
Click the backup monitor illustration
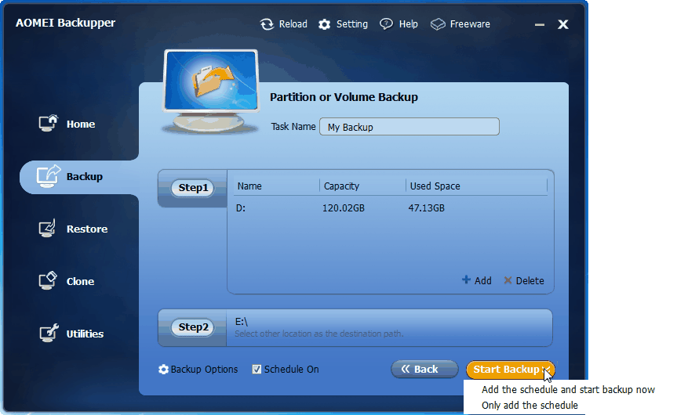coord(211,92)
